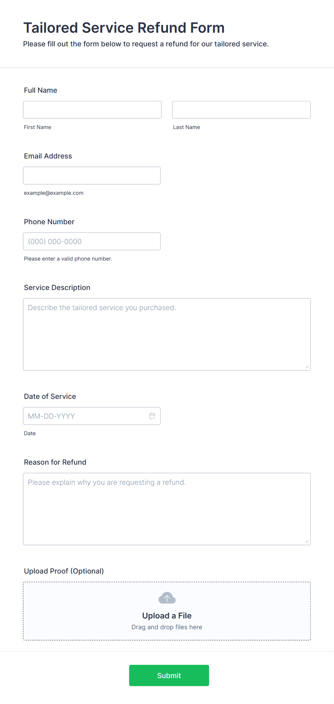
Task: Select the Last Name text field
Action: (241, 110)
